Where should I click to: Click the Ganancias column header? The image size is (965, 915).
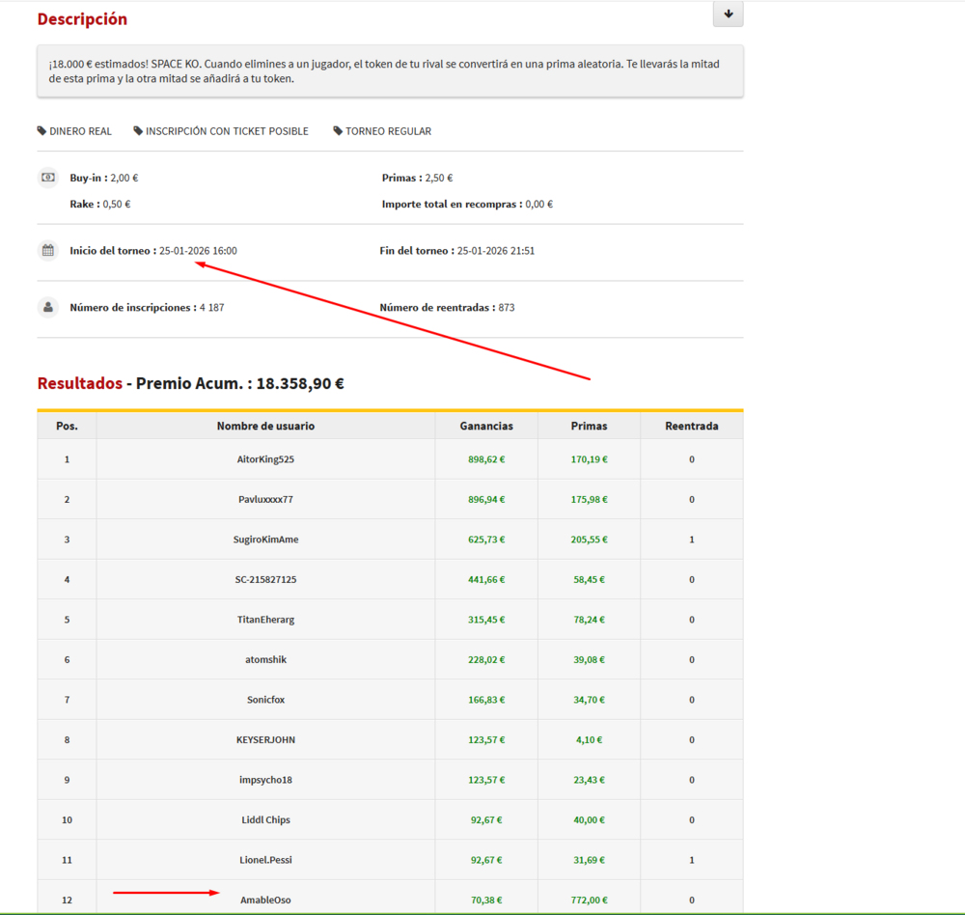[x=486, y=426]
